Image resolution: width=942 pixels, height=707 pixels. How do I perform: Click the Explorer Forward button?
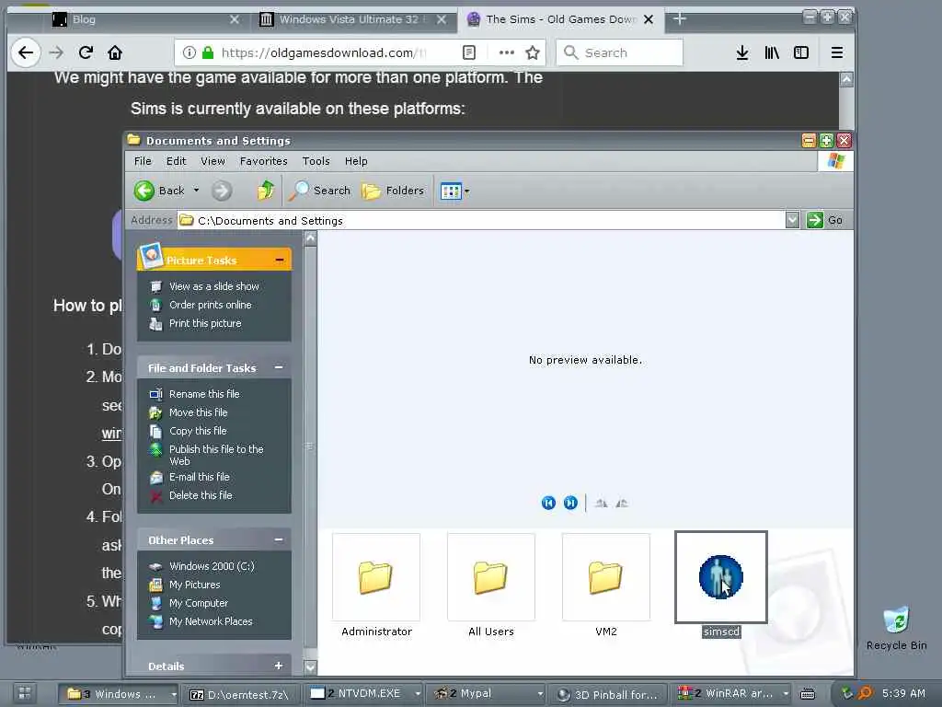222,191
